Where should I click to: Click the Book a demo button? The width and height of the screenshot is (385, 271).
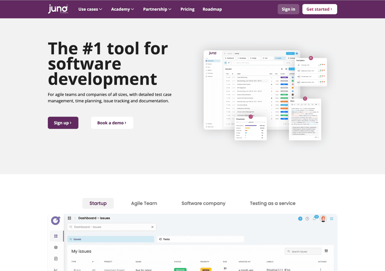[x=112, y=123]
